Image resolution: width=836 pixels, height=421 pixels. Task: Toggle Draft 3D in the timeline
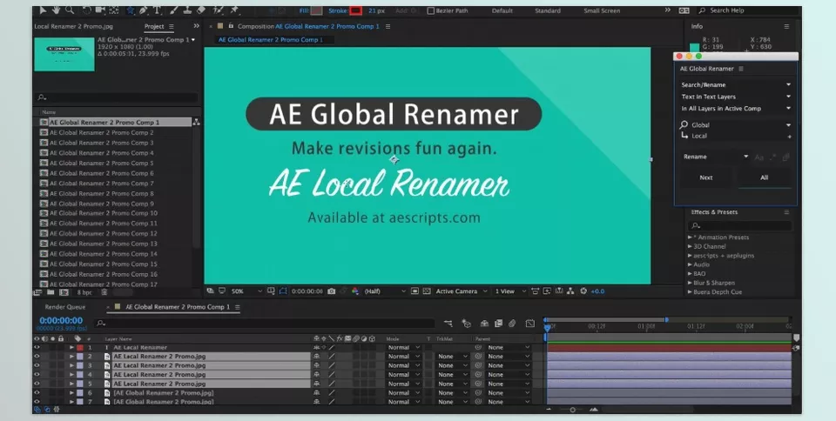467,323
